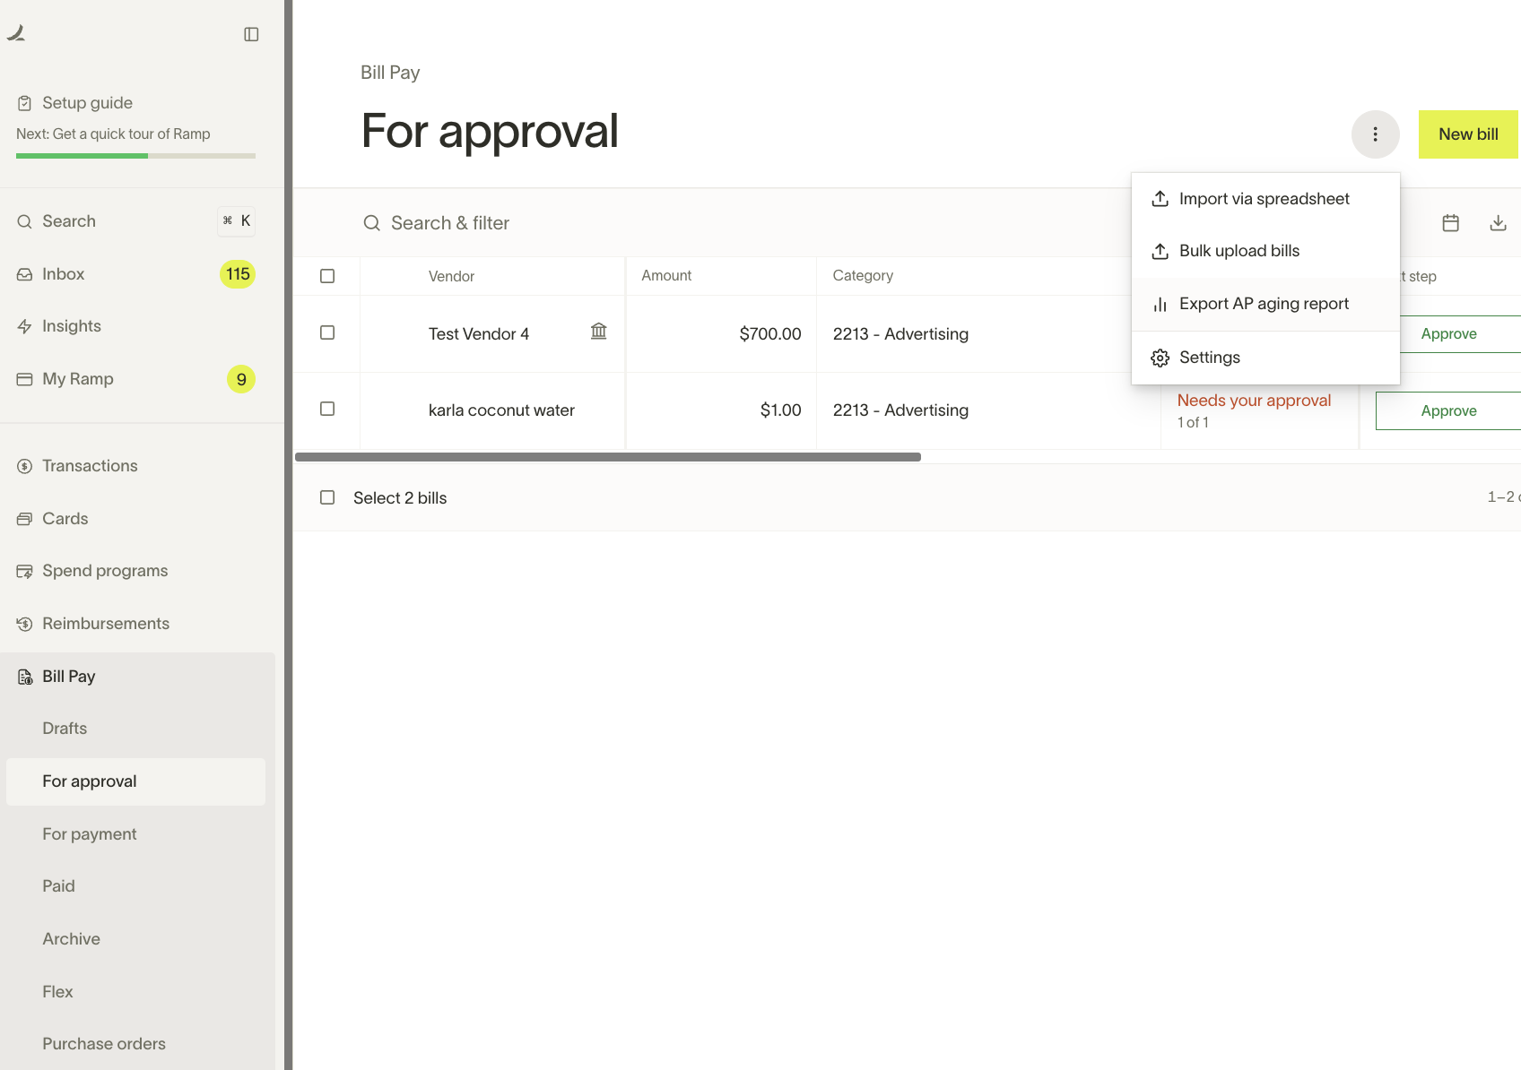Viewport: 1521px width, 1070px height.
Task: Open the Cards section
Action: pos(65,519)
